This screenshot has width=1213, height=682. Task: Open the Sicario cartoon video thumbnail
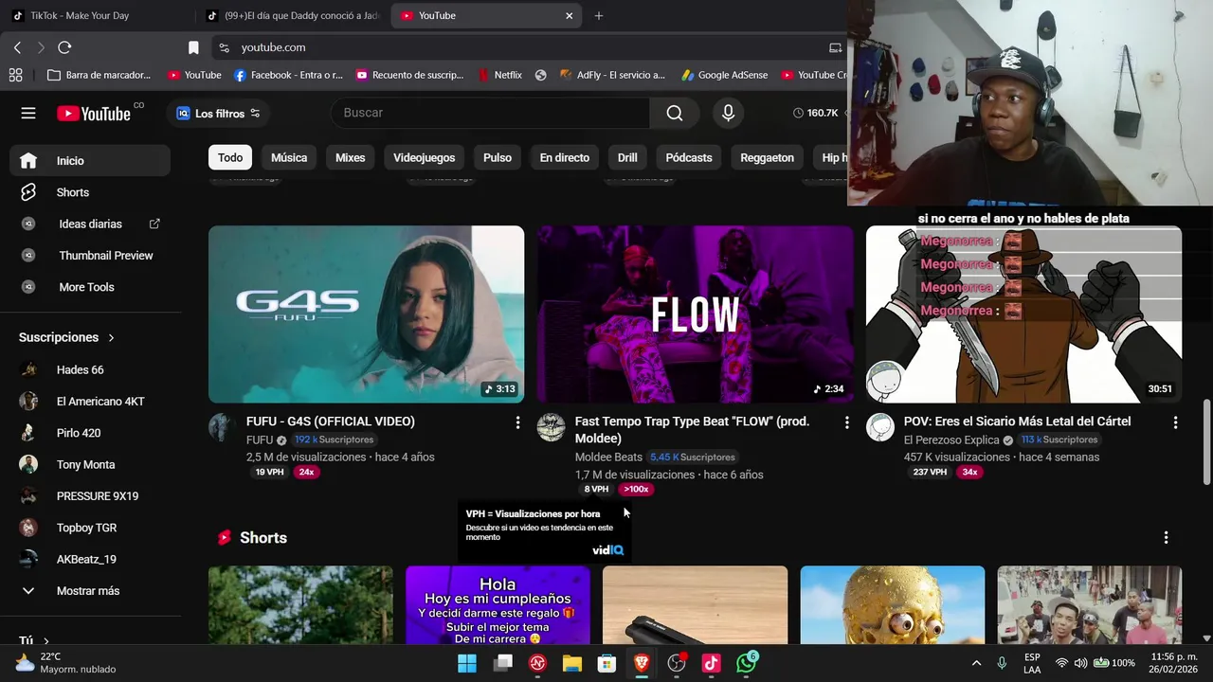[1023, 314]
